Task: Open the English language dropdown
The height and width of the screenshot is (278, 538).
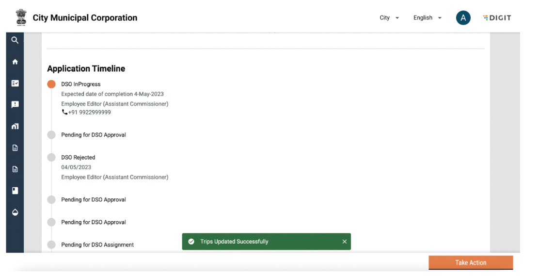Action: 427,18
